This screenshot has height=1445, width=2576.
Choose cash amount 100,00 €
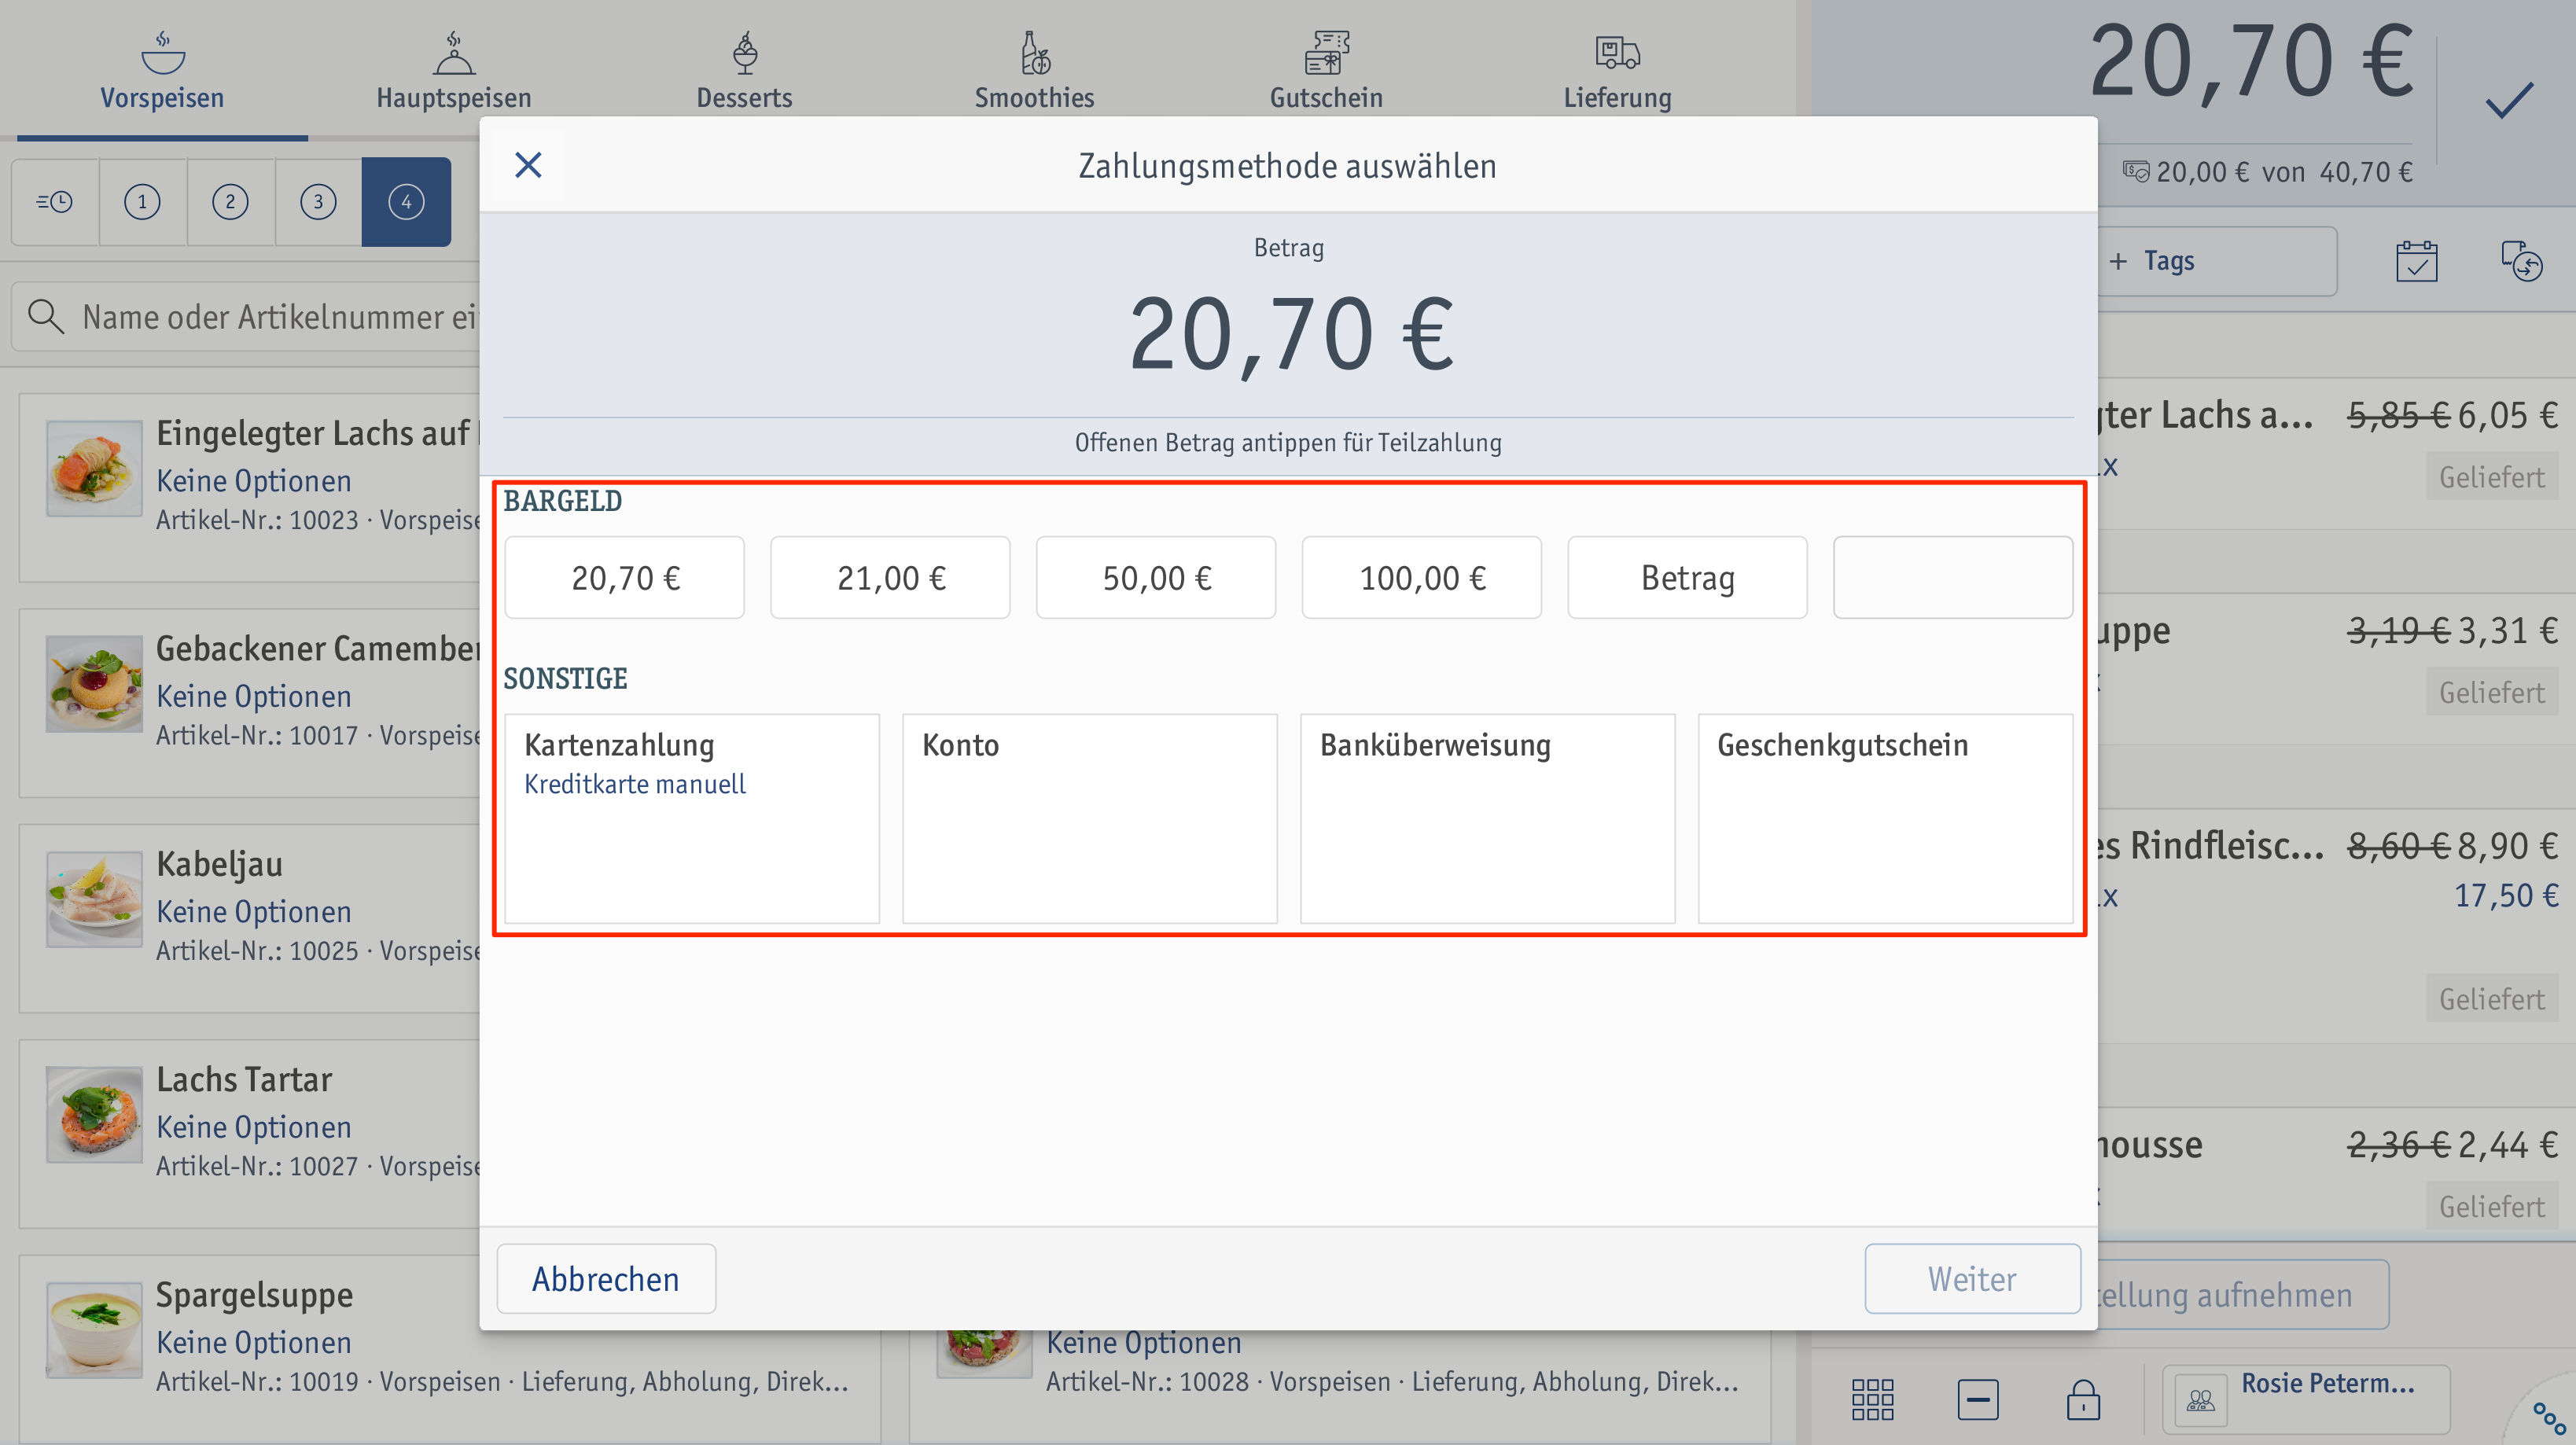[1422, 578]
